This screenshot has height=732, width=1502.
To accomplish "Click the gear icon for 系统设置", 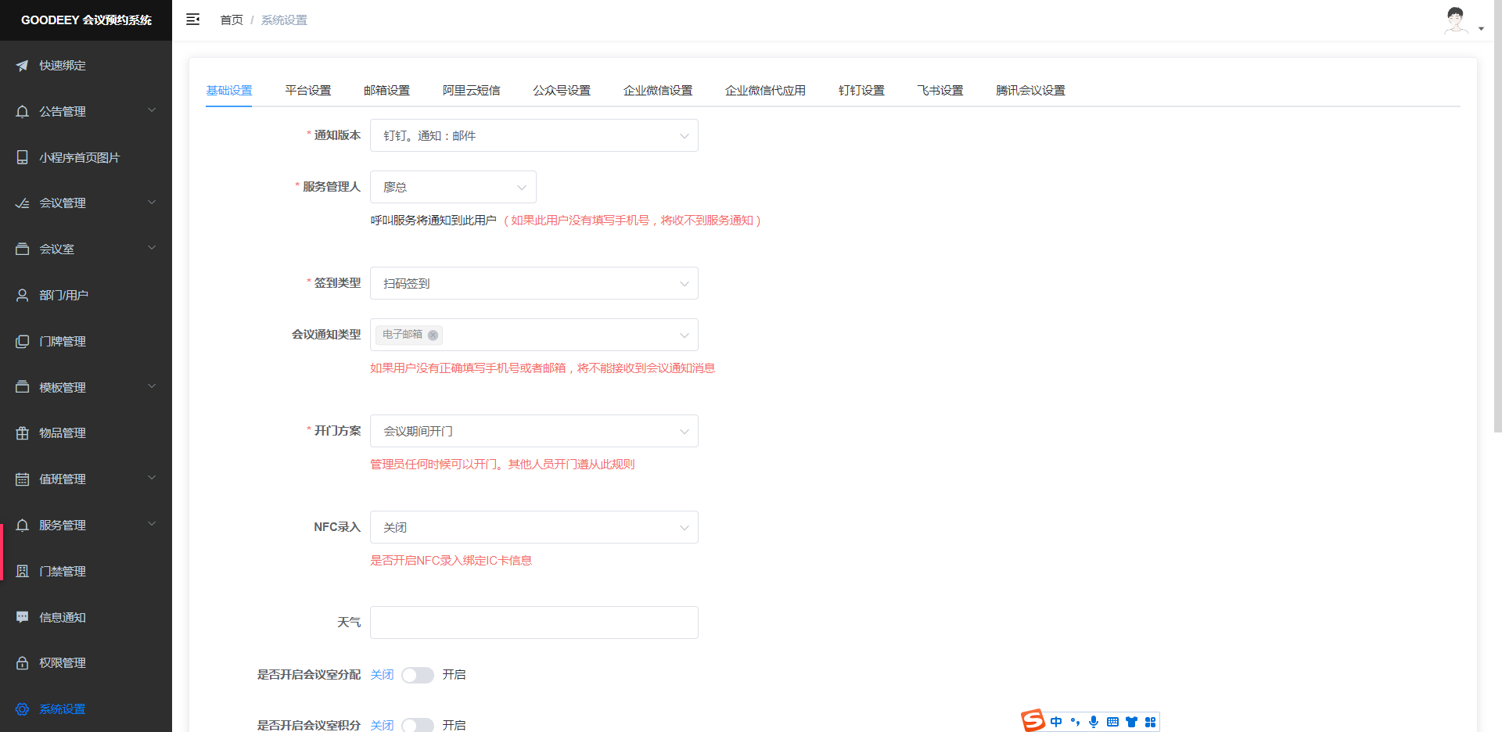I will [x=22, y=709].
